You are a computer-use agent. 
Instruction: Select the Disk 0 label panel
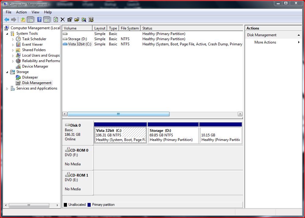coord(78,132)
